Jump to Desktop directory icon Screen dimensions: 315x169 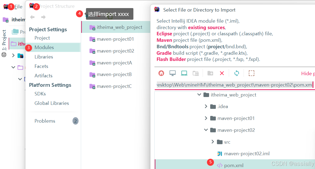tap(172, 73)
